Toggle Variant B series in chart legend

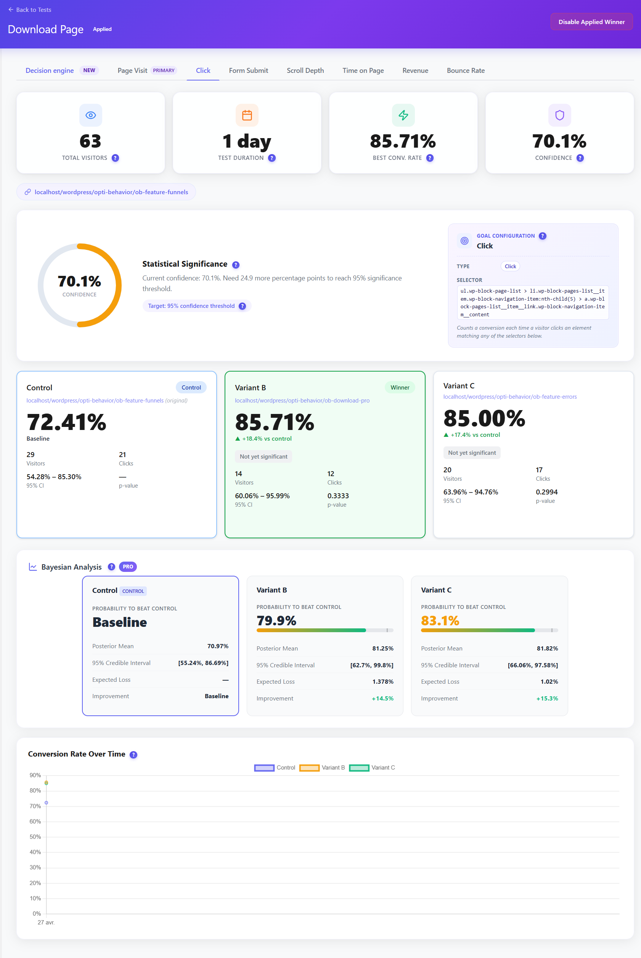[322, 768]
